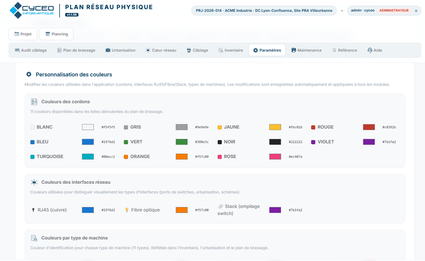
Task: Open the Aide tab
Action: click(375, 50)
